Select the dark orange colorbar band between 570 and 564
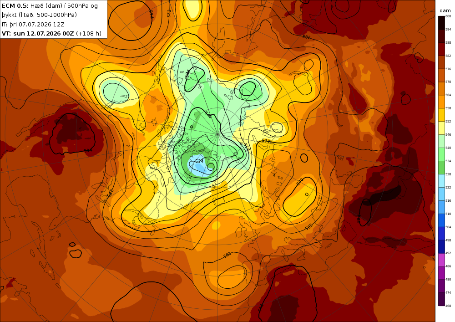Viewport: 455px width, 322px height. click(441, 88)
